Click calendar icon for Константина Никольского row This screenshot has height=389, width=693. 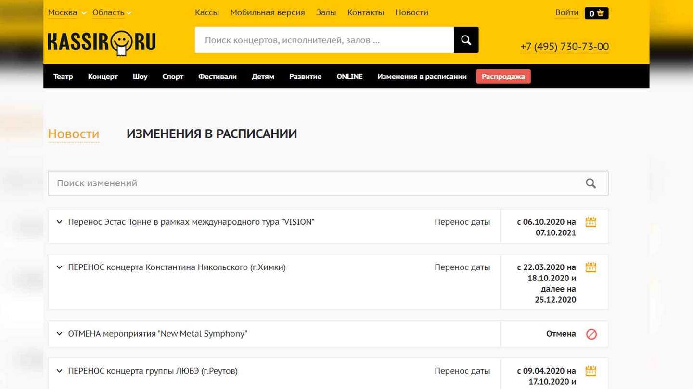click(x=590, y=267)
